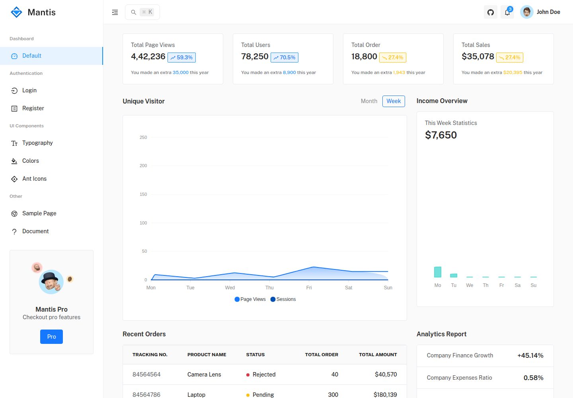
Task: Open the GitHub icon button
Action: click(x=491, y=12)
